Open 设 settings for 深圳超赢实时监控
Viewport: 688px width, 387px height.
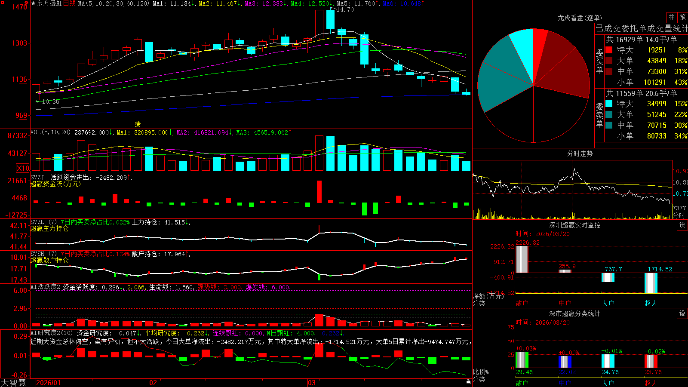click(682, 225)
